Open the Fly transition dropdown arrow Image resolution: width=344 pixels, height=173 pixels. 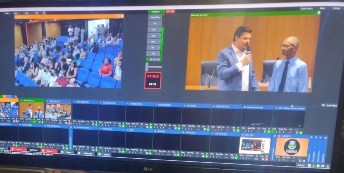(159, 48)
